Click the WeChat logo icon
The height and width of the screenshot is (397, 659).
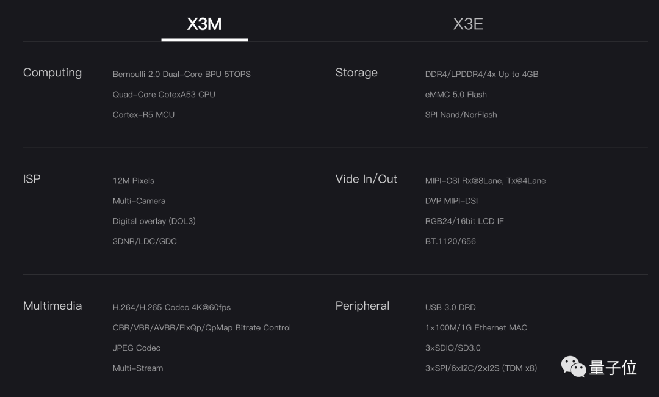[x=574, y=367]
